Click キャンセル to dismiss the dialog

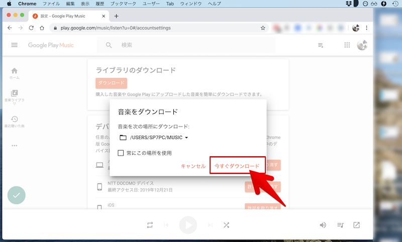tap(193, 166)
